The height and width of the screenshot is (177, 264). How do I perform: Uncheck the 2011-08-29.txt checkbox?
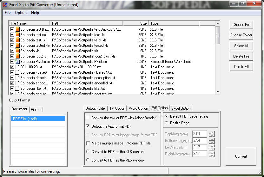pyautogui.click(x=12, y=67)
